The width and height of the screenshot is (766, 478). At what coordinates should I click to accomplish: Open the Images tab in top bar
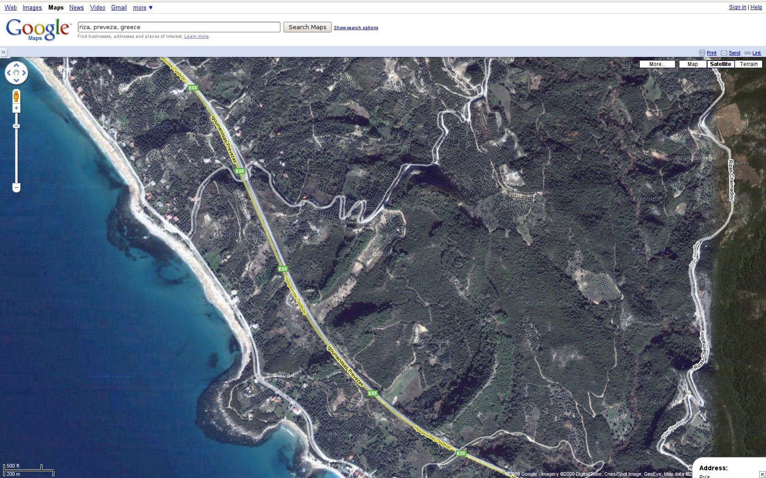click(x=32, y=8)
